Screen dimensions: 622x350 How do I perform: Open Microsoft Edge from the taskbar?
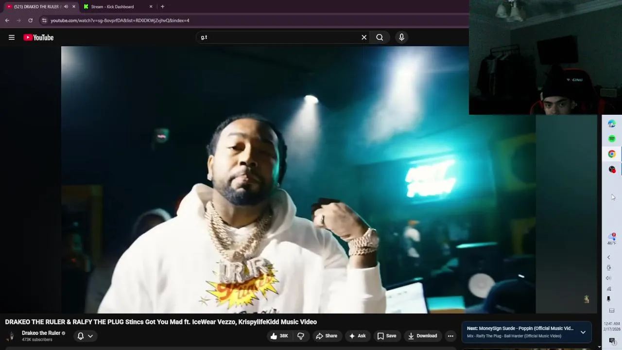point(612,124)
